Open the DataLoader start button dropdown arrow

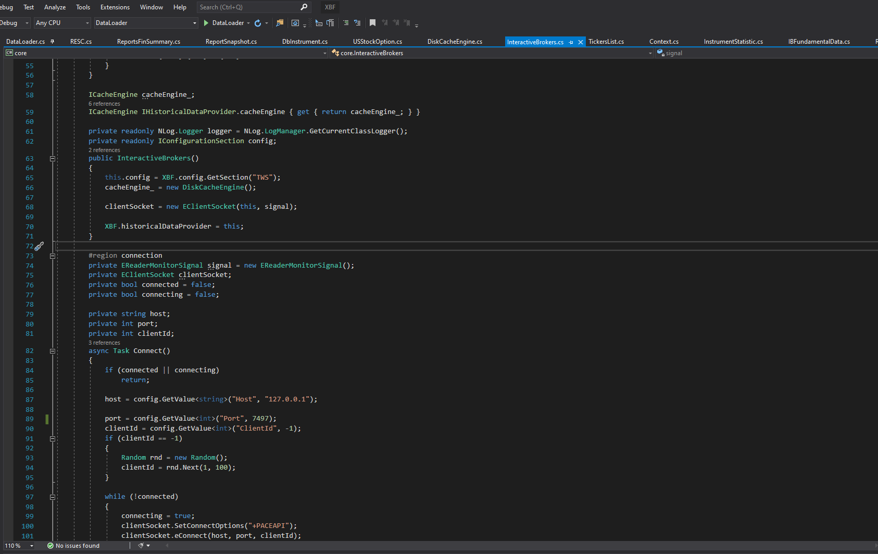point(248,23)
